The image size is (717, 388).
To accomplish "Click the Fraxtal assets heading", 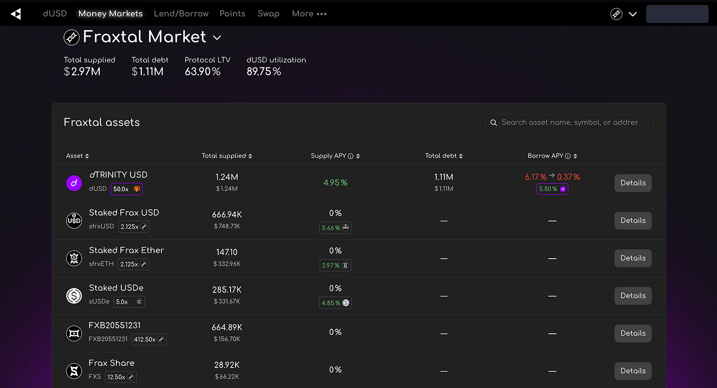I will click(101, 122).
